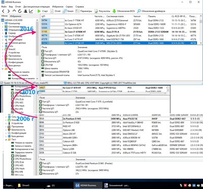Click the green Старт play icon
This screenshot has width=203, height=189.
pyautogui.click(x=39, y=11)
